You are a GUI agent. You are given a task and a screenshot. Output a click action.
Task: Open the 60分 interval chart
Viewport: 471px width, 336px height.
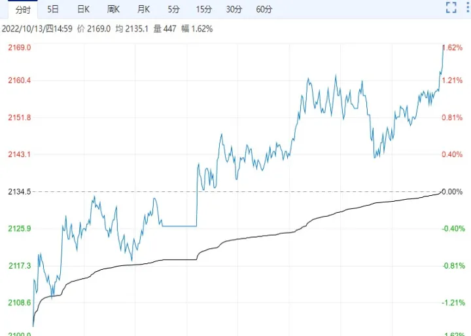264,9
